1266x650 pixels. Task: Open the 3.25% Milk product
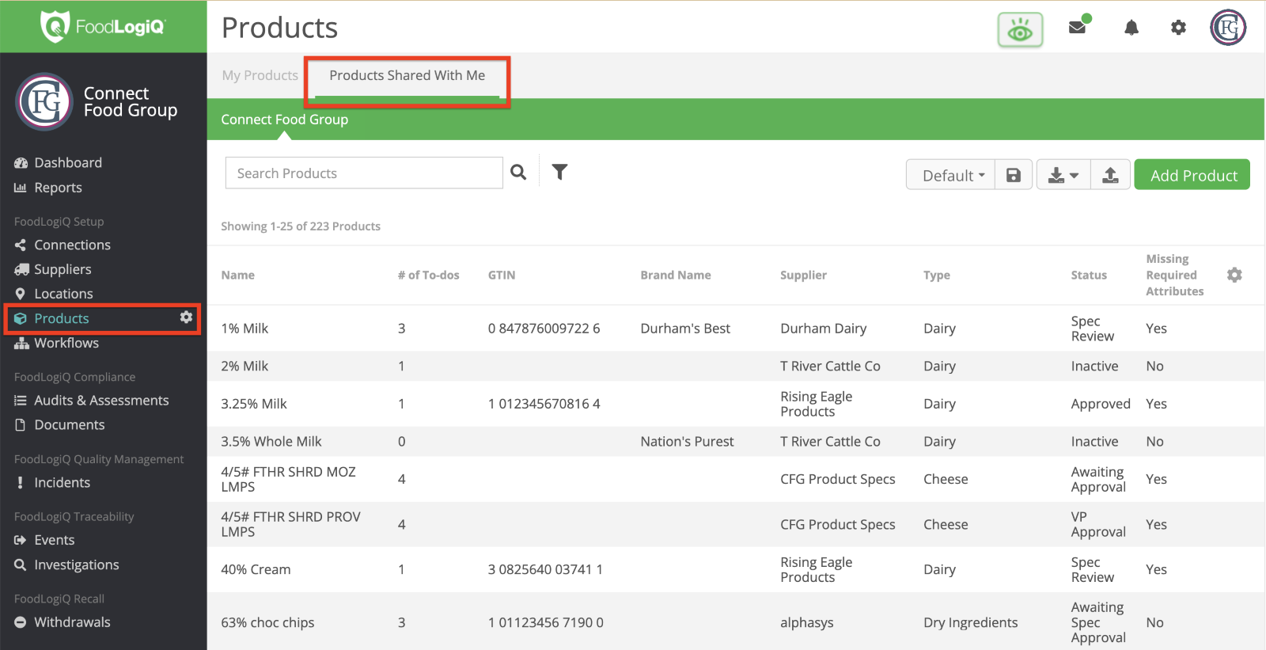click(254, 404)
